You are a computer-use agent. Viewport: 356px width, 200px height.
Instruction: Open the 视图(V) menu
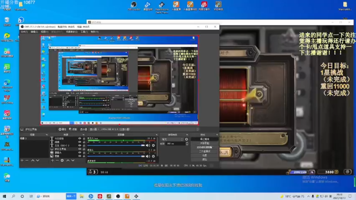pos(44,32)
